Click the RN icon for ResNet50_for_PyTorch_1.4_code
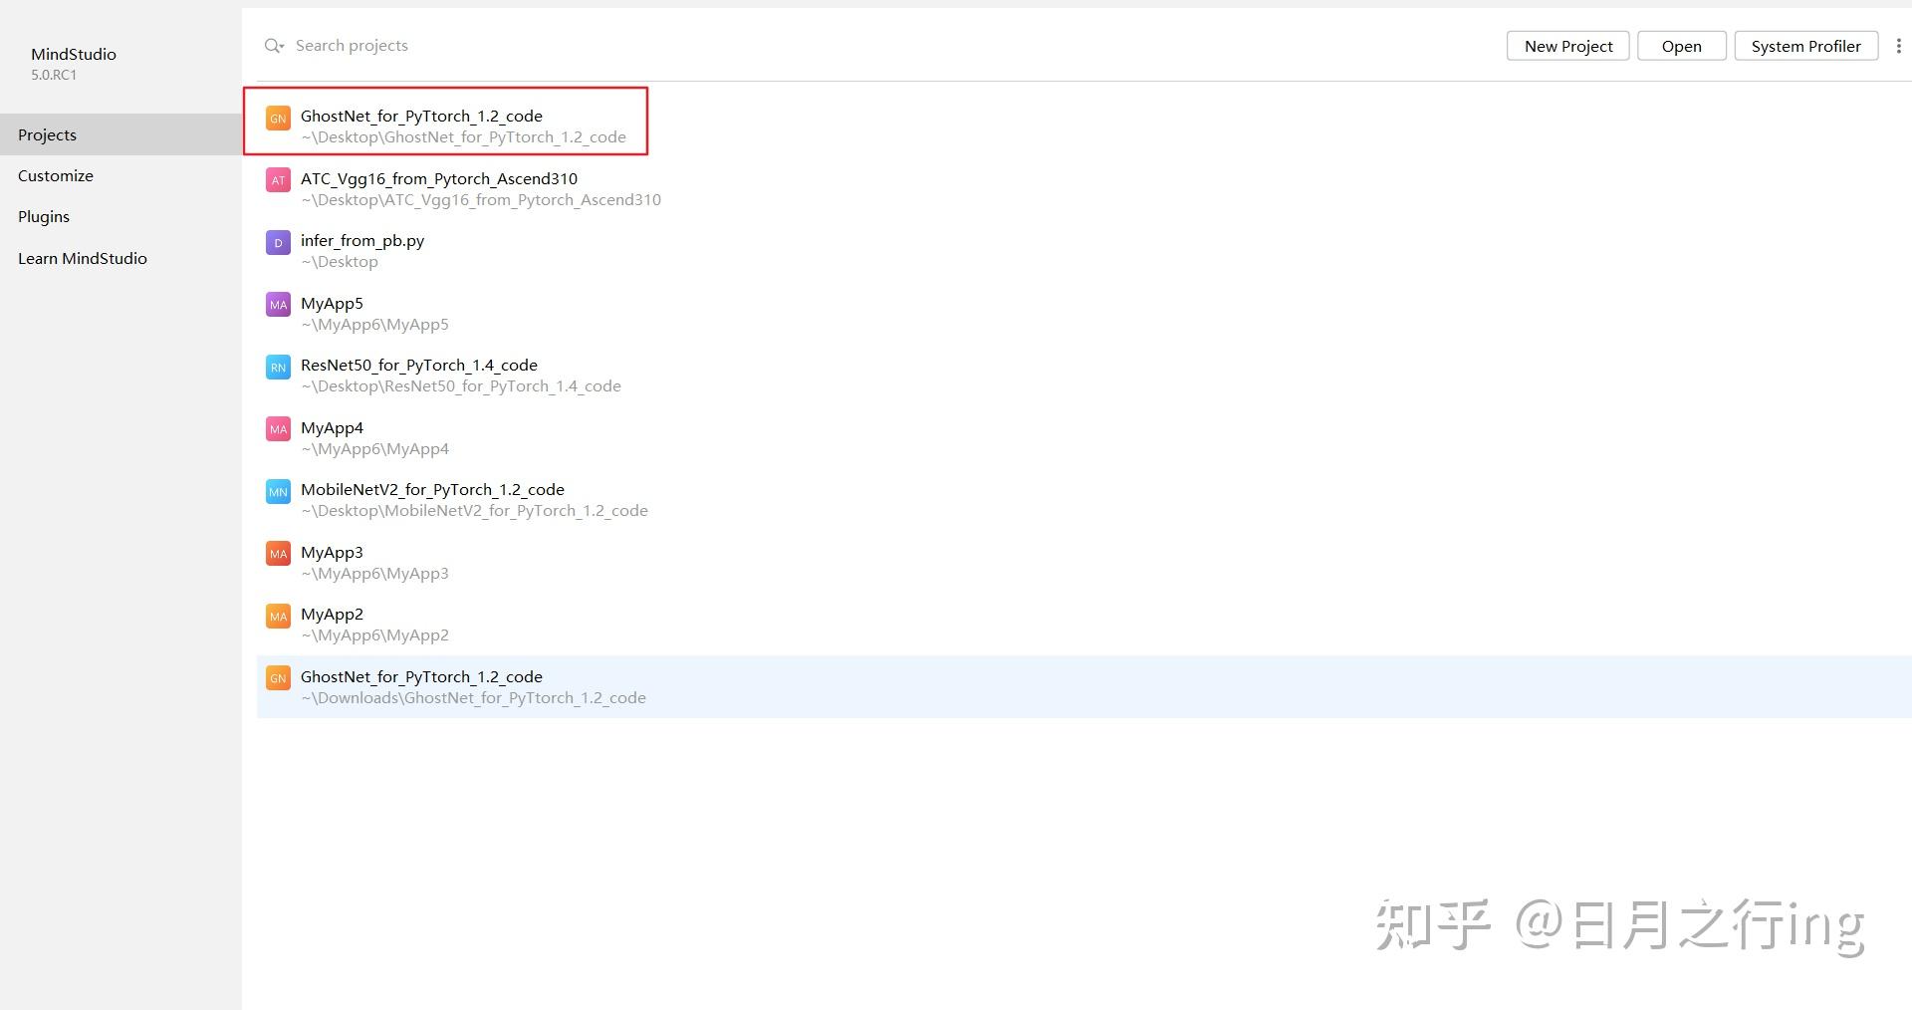 point(278,367)
